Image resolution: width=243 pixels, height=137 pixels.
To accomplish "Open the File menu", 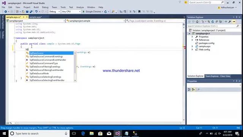I will click(x=3, y=7).
